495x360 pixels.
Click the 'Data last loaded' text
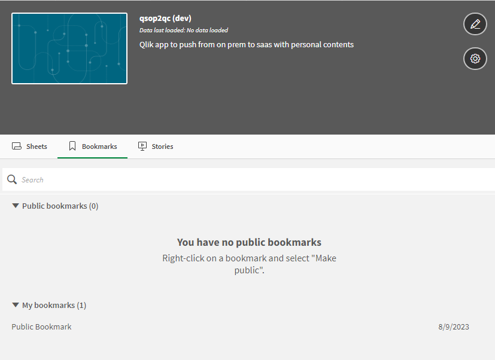184,30
